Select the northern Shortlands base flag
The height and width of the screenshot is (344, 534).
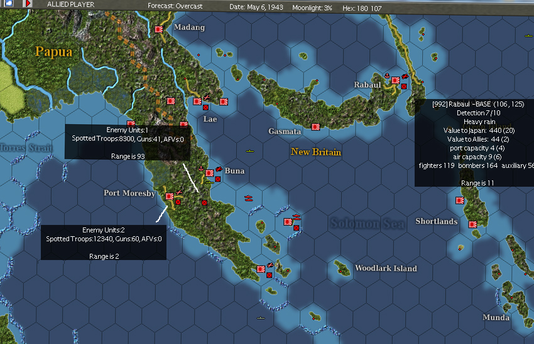tap(460, 201)
